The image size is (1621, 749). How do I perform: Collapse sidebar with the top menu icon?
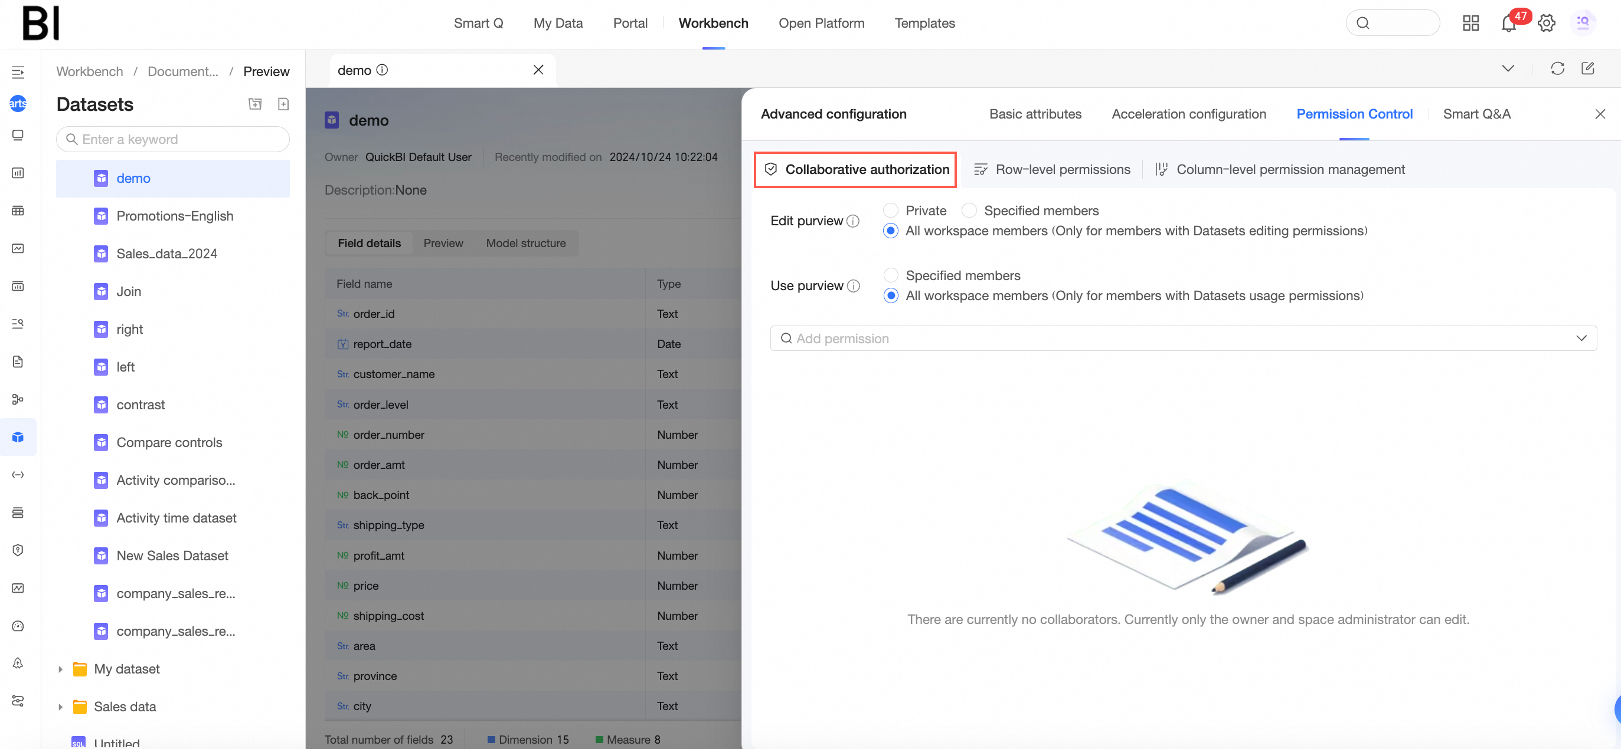coord(18,72)
